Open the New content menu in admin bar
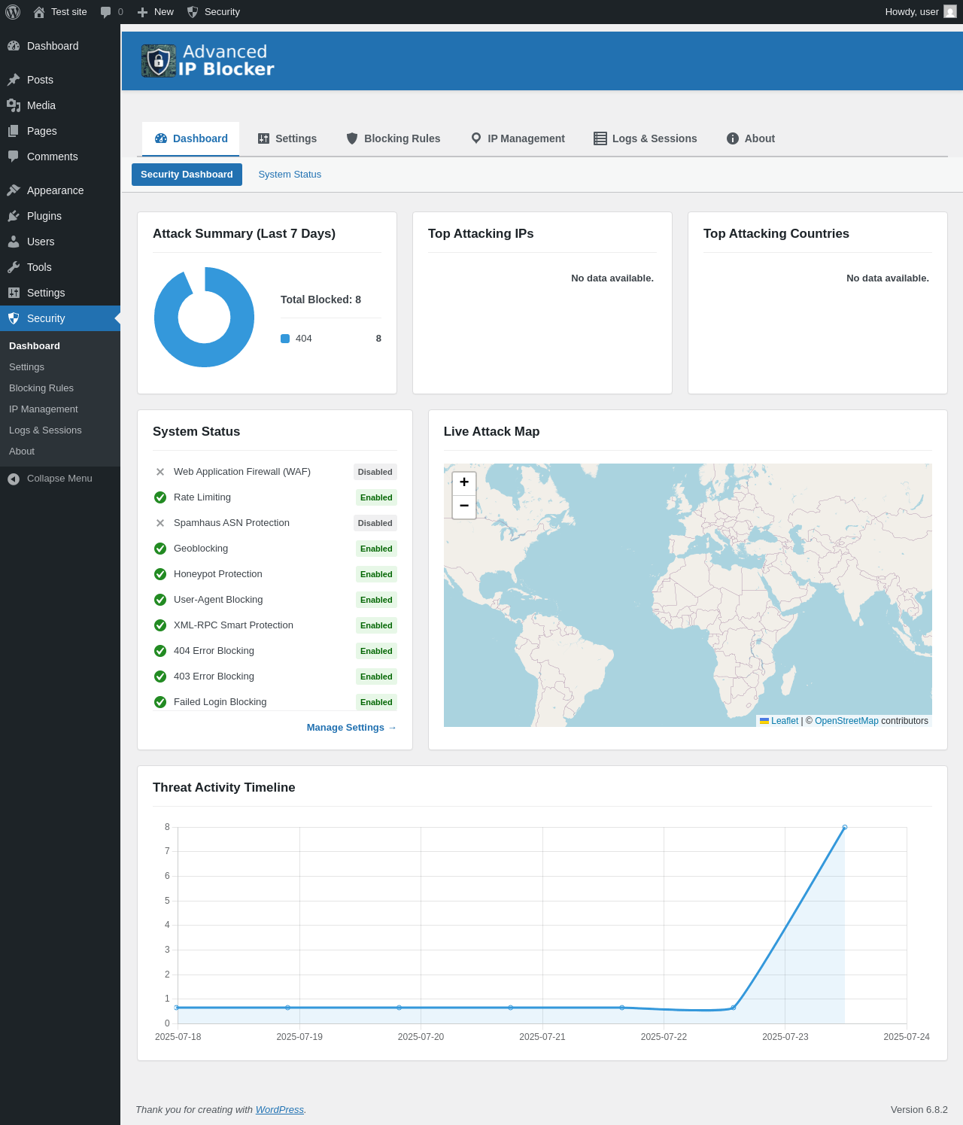Screen dimensions: 963x1125 pos(156,12)
